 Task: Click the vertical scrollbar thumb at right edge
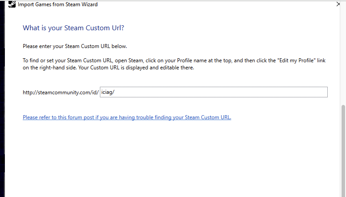click(x=343, y=151)
